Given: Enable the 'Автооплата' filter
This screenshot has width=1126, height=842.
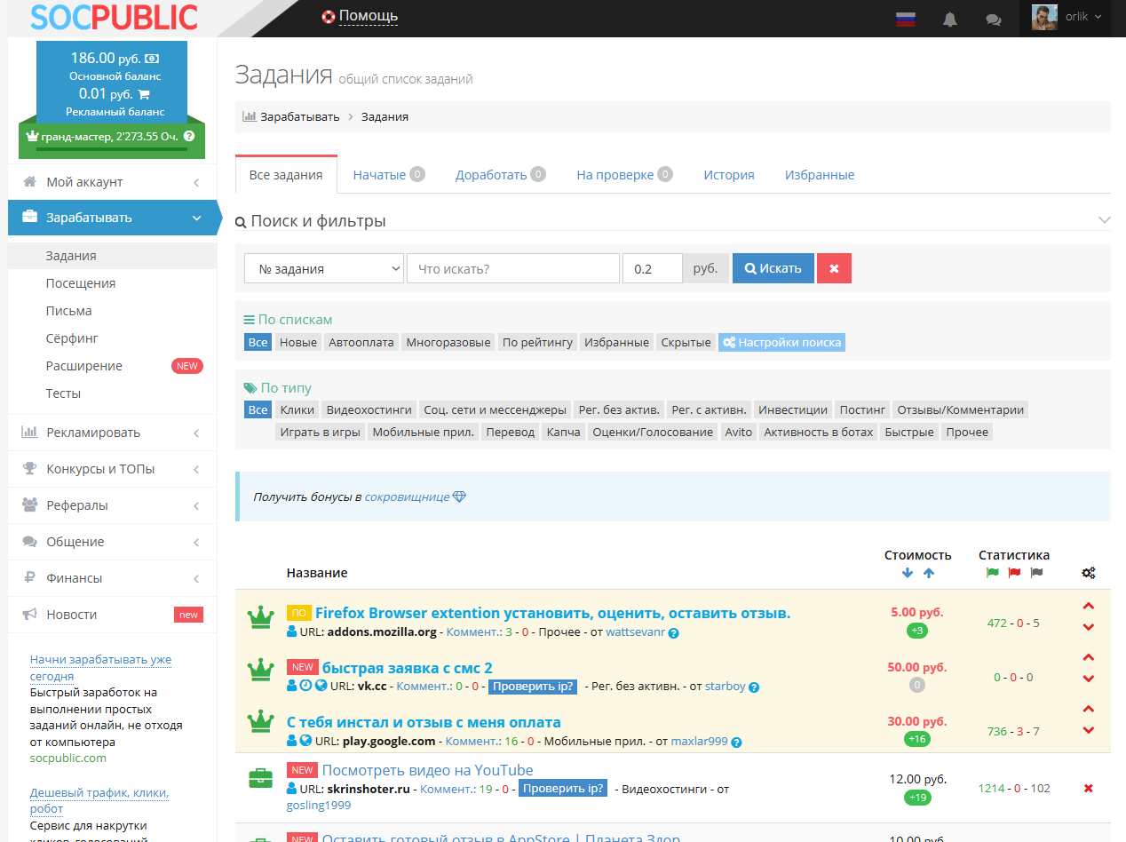Looking at the screenshot, I should point(361,342).
